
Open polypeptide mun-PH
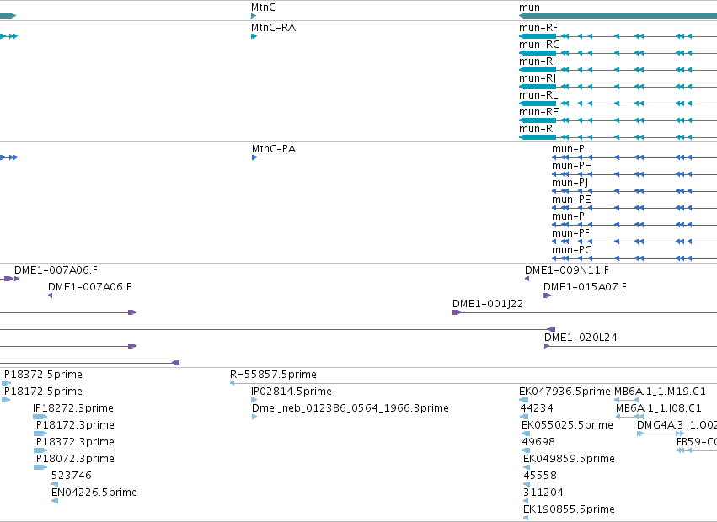[x=572, y=166]
